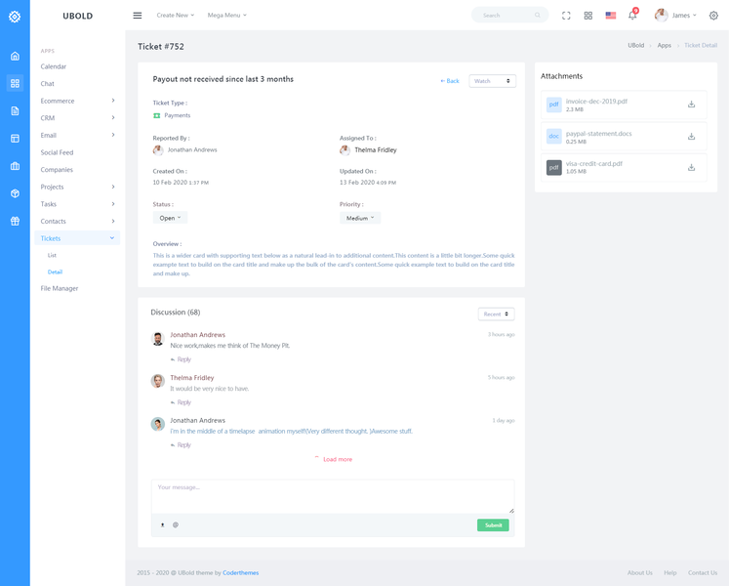The height and width of the screenshot is (586, 729).
Task: Open the Create New menu
Action: [176, 16]
